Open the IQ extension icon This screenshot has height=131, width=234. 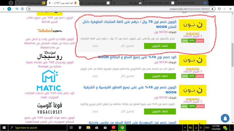[x=17, y=9]
